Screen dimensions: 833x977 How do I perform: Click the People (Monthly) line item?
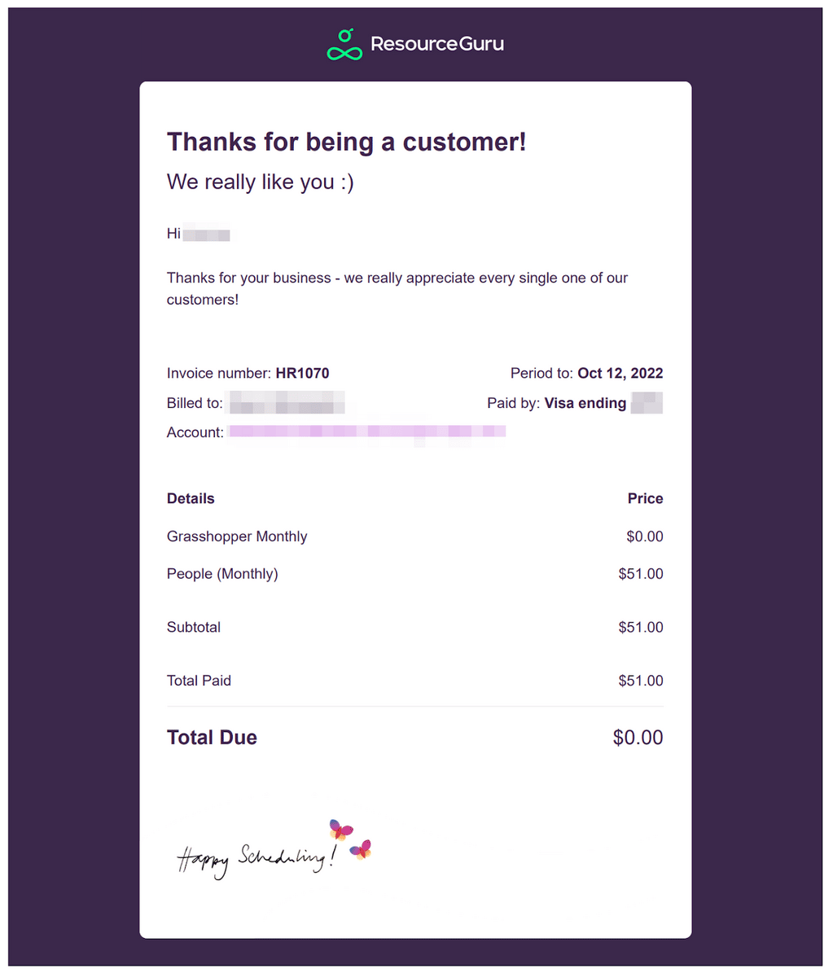[222, 574]
